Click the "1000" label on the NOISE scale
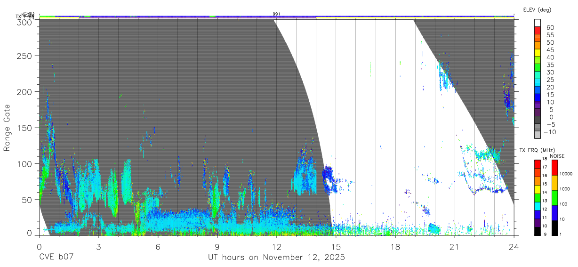This screenshot has width=578, height=267. [565, 188]
